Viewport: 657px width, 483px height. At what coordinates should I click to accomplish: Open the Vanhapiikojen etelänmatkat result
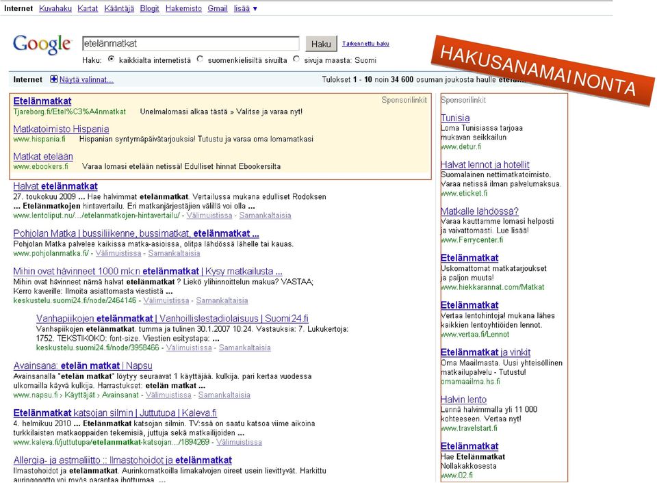point(172,318)
